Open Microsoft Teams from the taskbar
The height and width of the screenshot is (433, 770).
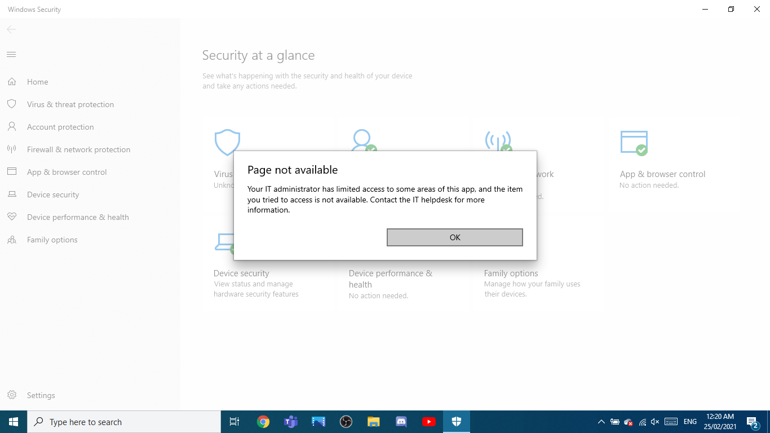(290, 422)
